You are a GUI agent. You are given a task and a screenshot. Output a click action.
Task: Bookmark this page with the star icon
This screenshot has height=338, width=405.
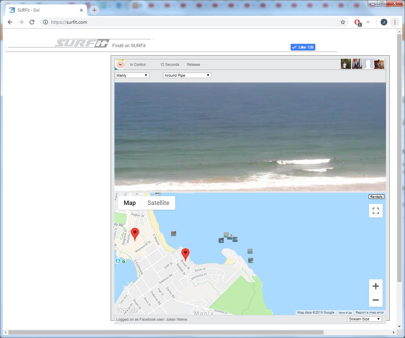click(343, 22)
